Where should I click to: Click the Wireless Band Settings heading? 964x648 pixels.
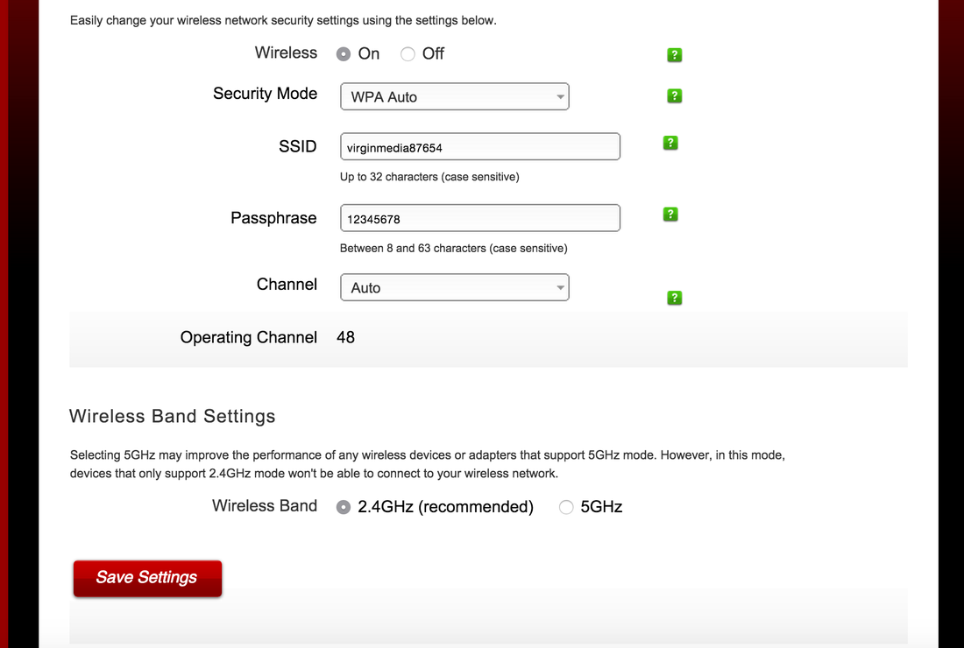(x=172, y=416)
